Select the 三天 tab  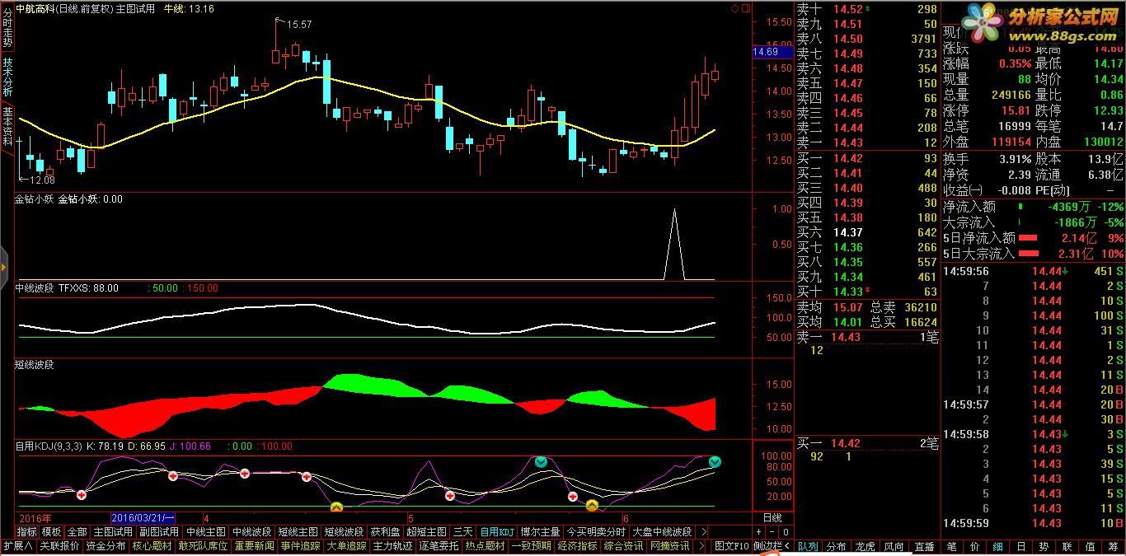point(463,532)
